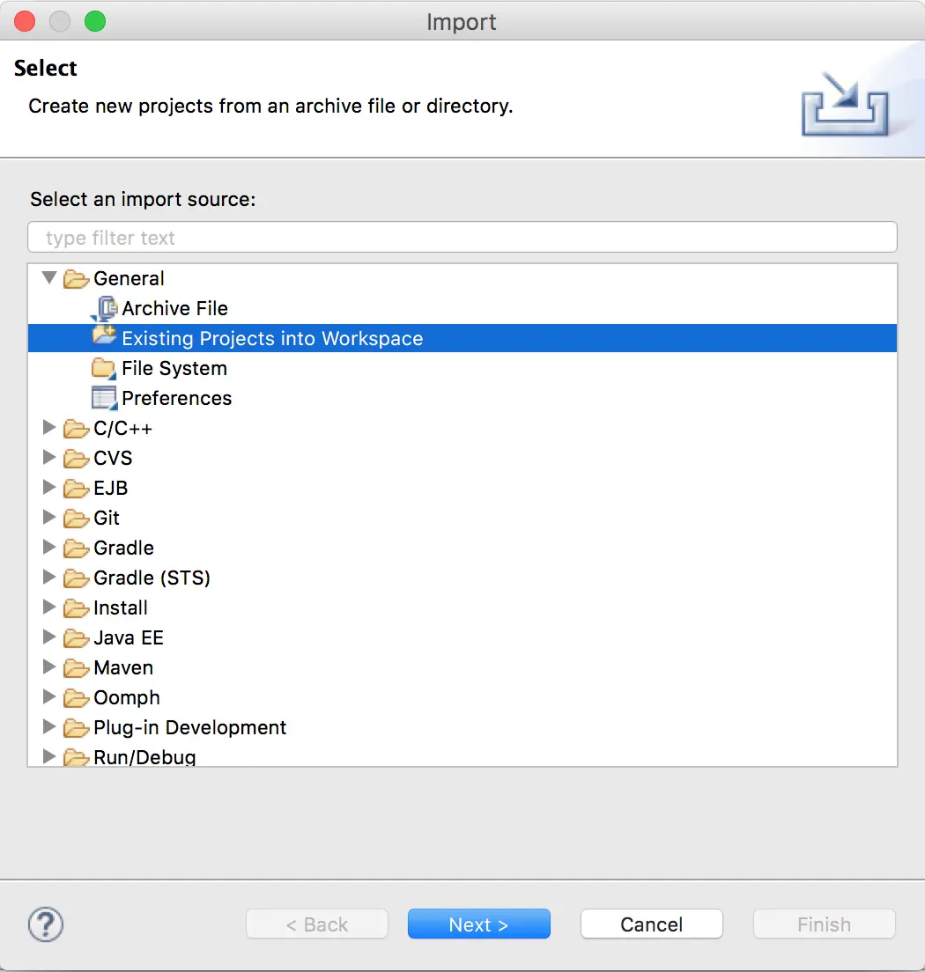Click the File System folder icon
The height and width of the screenshot is (972, 925).
coord(104,368)
